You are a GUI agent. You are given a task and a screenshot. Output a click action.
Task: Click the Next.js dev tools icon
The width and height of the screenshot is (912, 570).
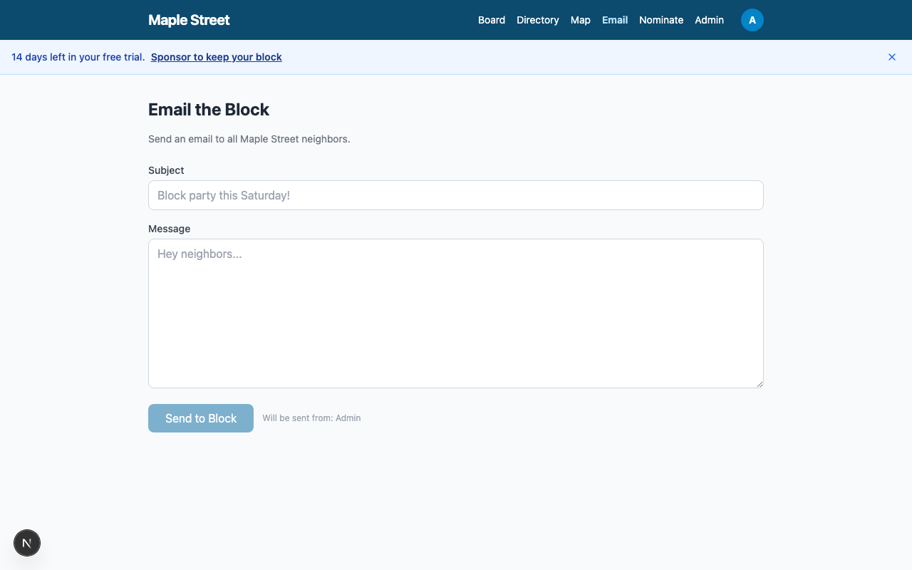pyautogui.click(x=27, y=543)
